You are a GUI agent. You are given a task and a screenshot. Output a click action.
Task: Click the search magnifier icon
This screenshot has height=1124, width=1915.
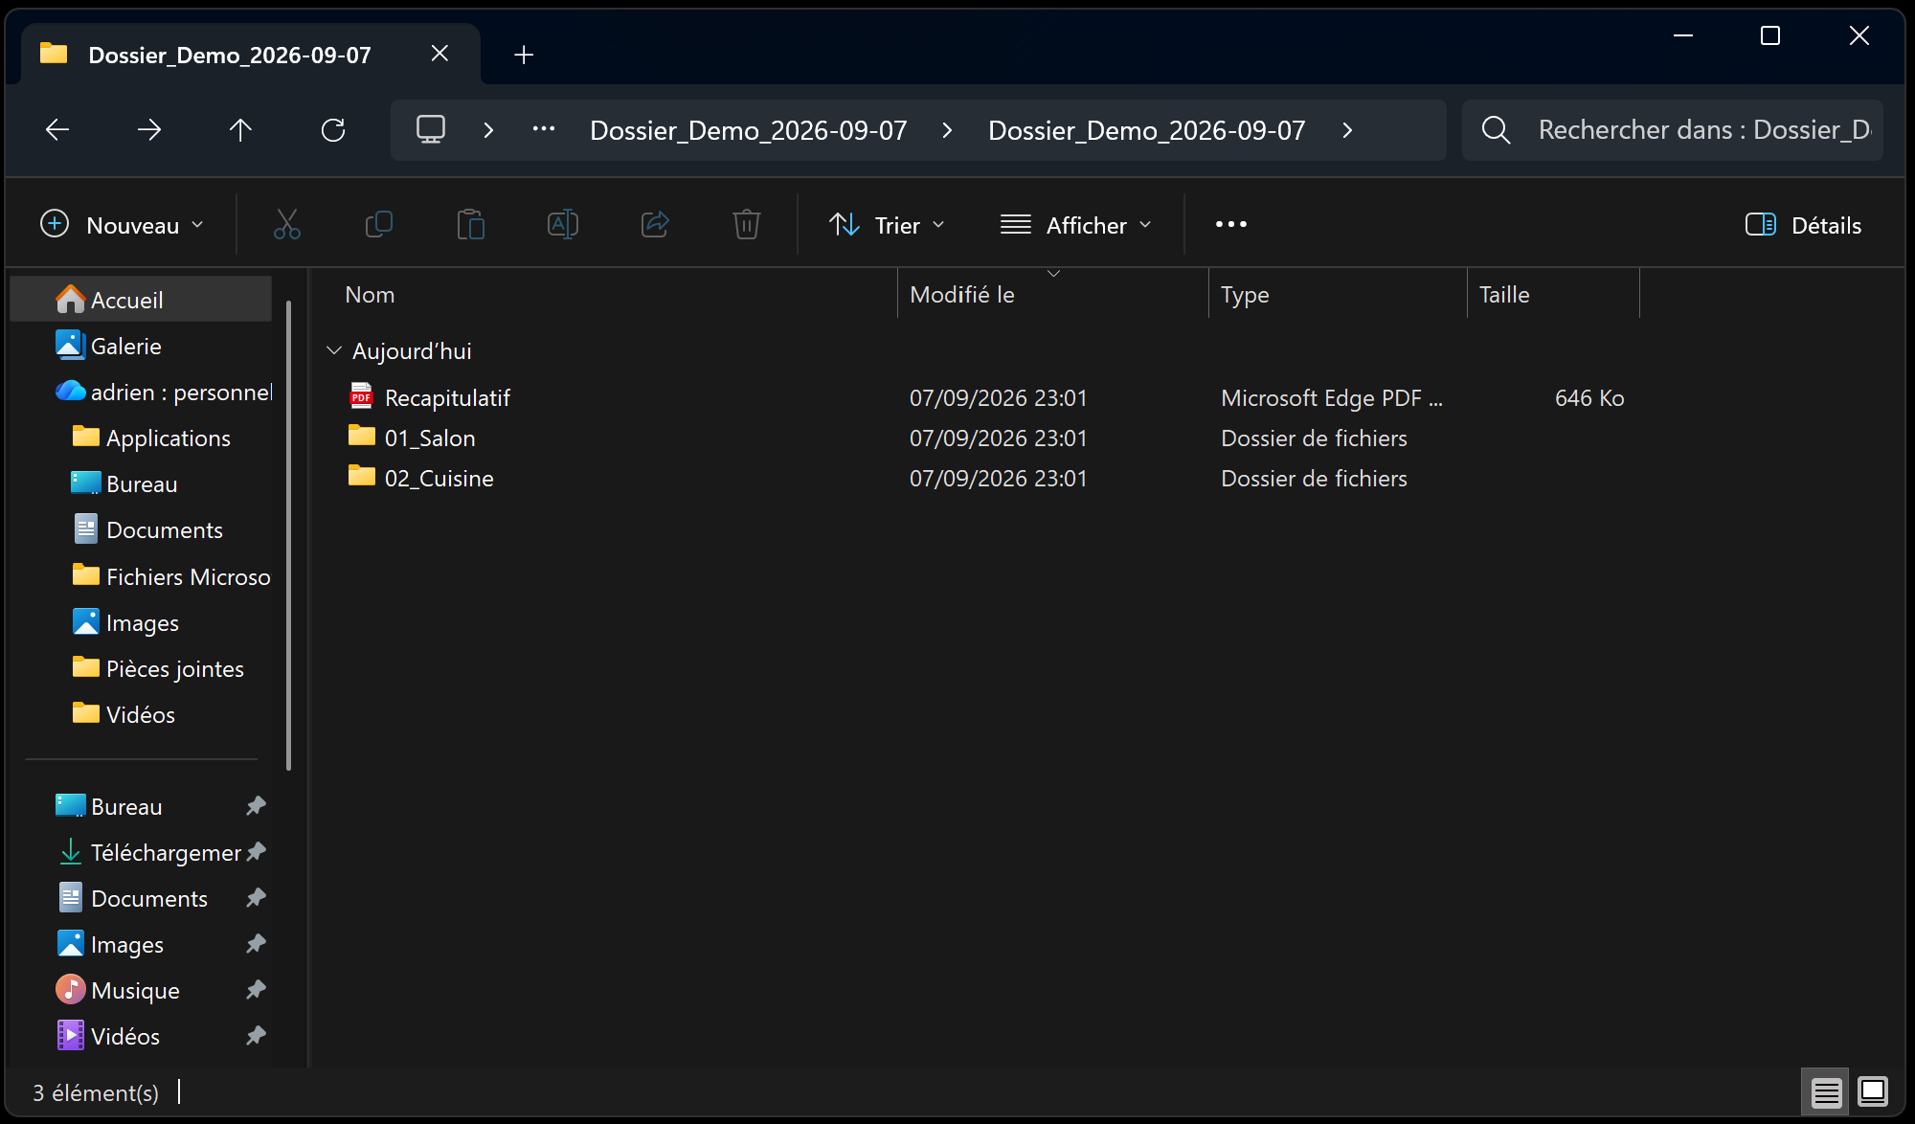[x=1496, y=129]
